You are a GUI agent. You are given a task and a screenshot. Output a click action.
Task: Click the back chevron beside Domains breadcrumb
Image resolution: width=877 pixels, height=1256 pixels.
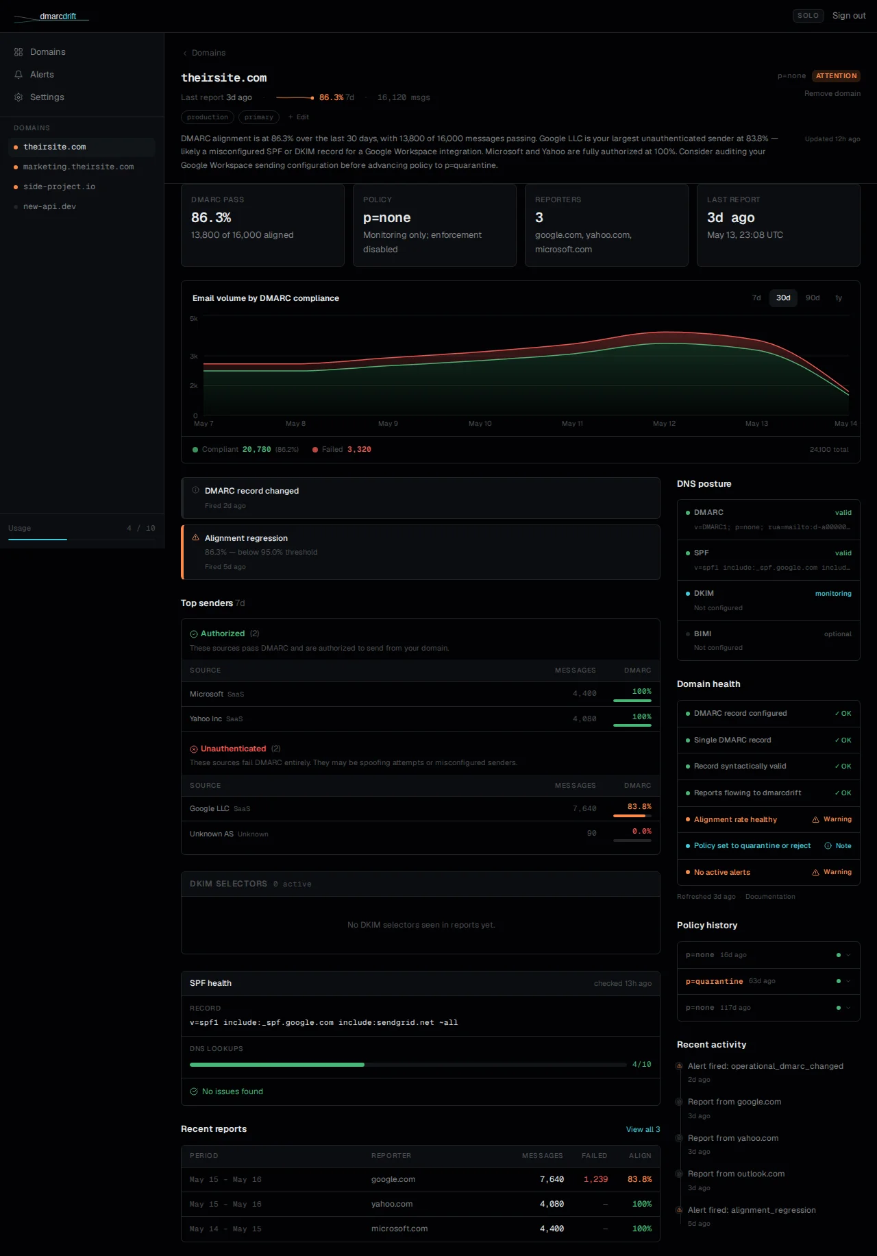(x=185, y=53)
